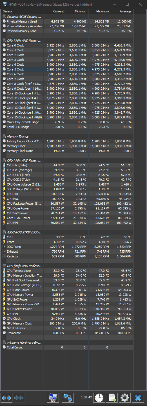Click the 128.056 W maximum package power value
Viewport: 147px width, 406px height.
(x=100, y=204)
